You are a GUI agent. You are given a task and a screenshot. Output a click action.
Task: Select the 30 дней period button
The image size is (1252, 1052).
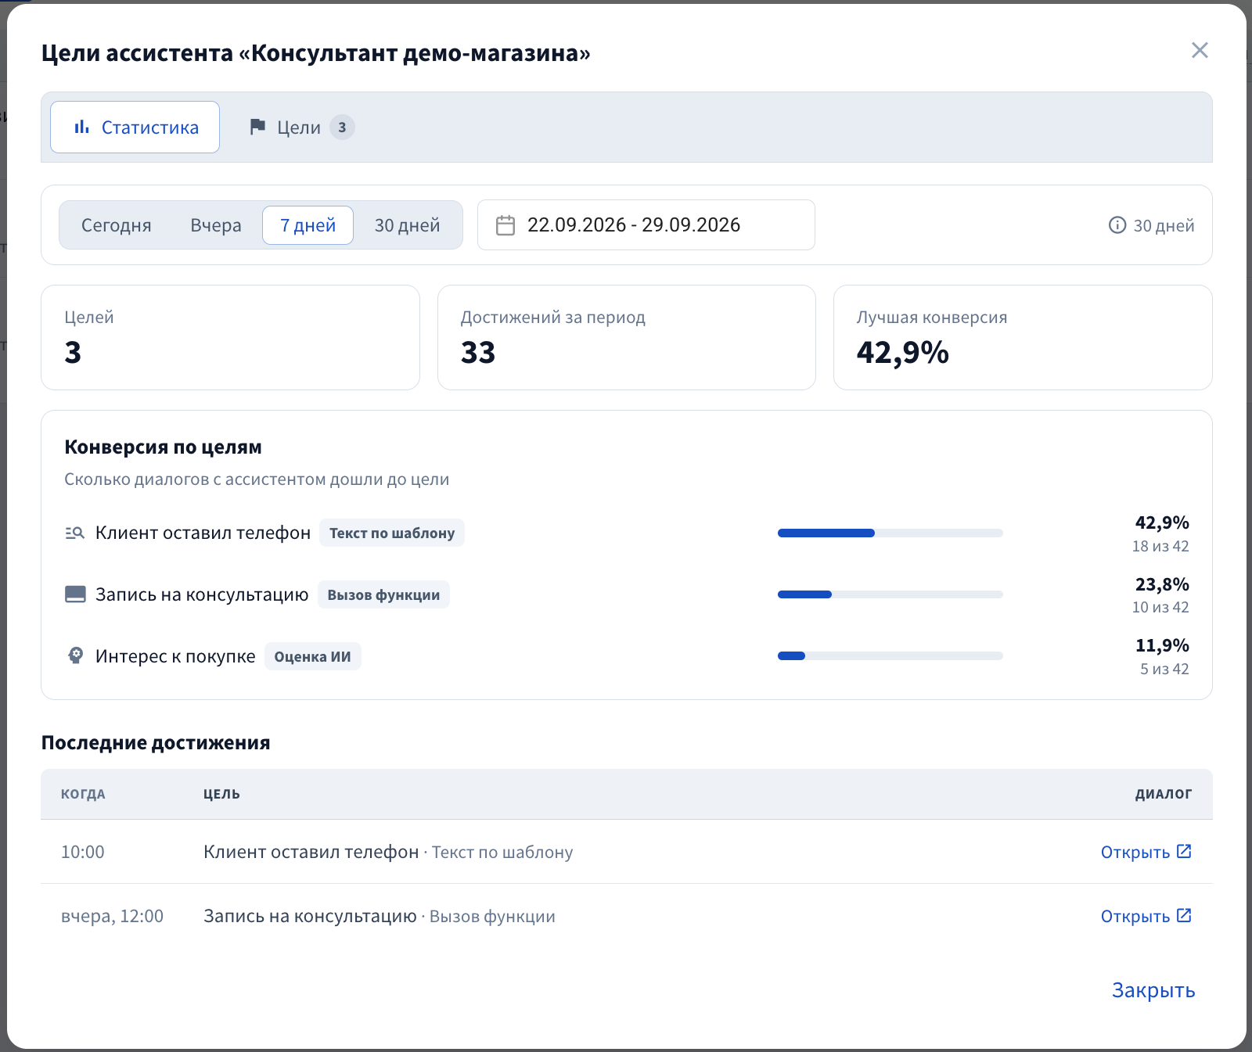click(407, 225)
